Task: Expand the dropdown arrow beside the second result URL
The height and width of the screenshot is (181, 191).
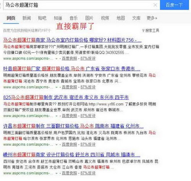Action: click(x=57, y=87)
